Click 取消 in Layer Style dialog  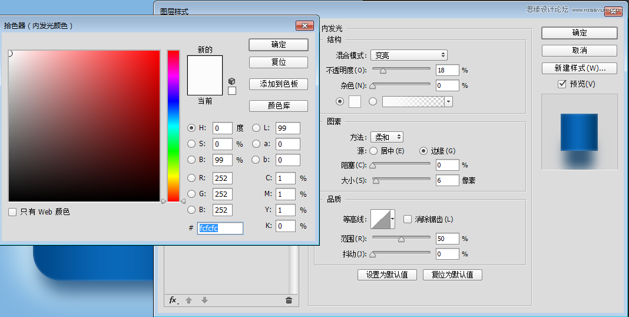pos(580,51)
